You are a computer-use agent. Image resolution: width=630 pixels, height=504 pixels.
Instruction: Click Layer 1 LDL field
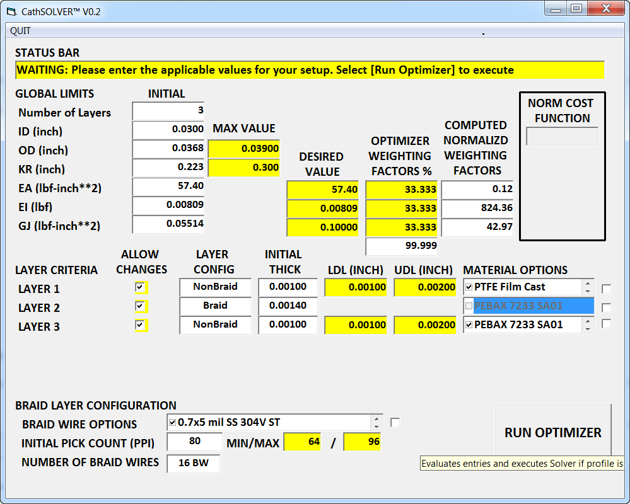pos(356,287)
